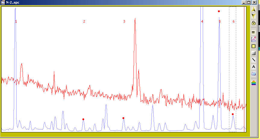Open the window system menu icon beside N-2..spc

point(3,2)
